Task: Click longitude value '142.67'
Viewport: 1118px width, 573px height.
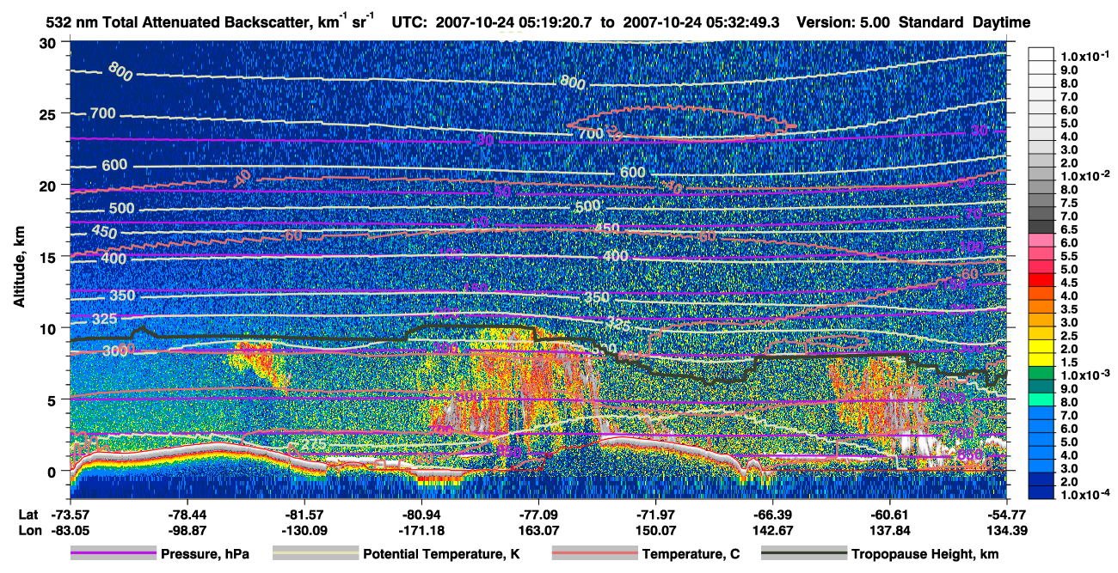Action: tap(772, 531)
